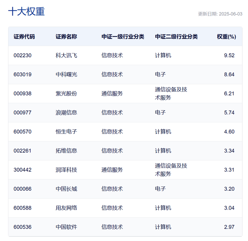The image size is (248, 241).
Task: Click 通信设备及技术服务 in the 300442 row
Action: [x=171, y=170]
